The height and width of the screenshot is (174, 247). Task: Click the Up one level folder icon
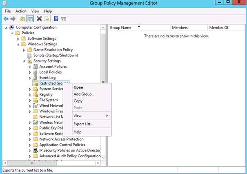tap(23, 19)
